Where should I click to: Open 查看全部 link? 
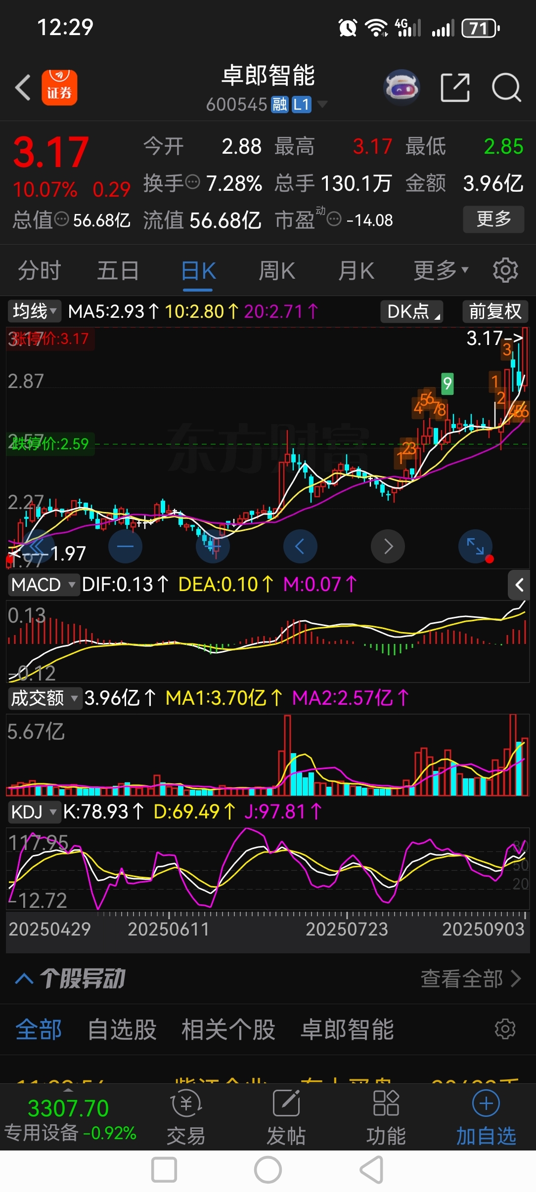471,979
